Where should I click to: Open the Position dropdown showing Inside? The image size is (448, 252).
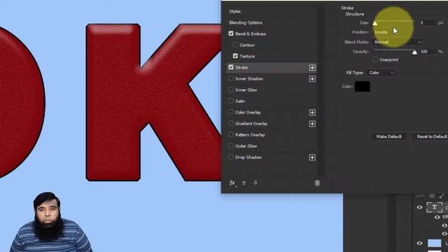click(397, 32)
